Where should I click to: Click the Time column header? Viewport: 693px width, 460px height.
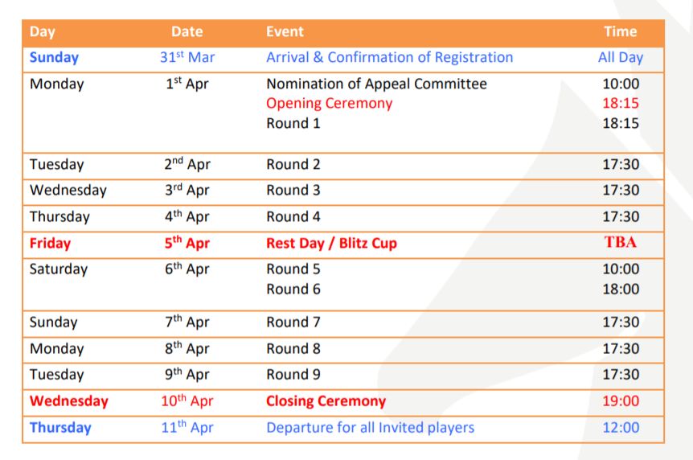tap(621, 31)
